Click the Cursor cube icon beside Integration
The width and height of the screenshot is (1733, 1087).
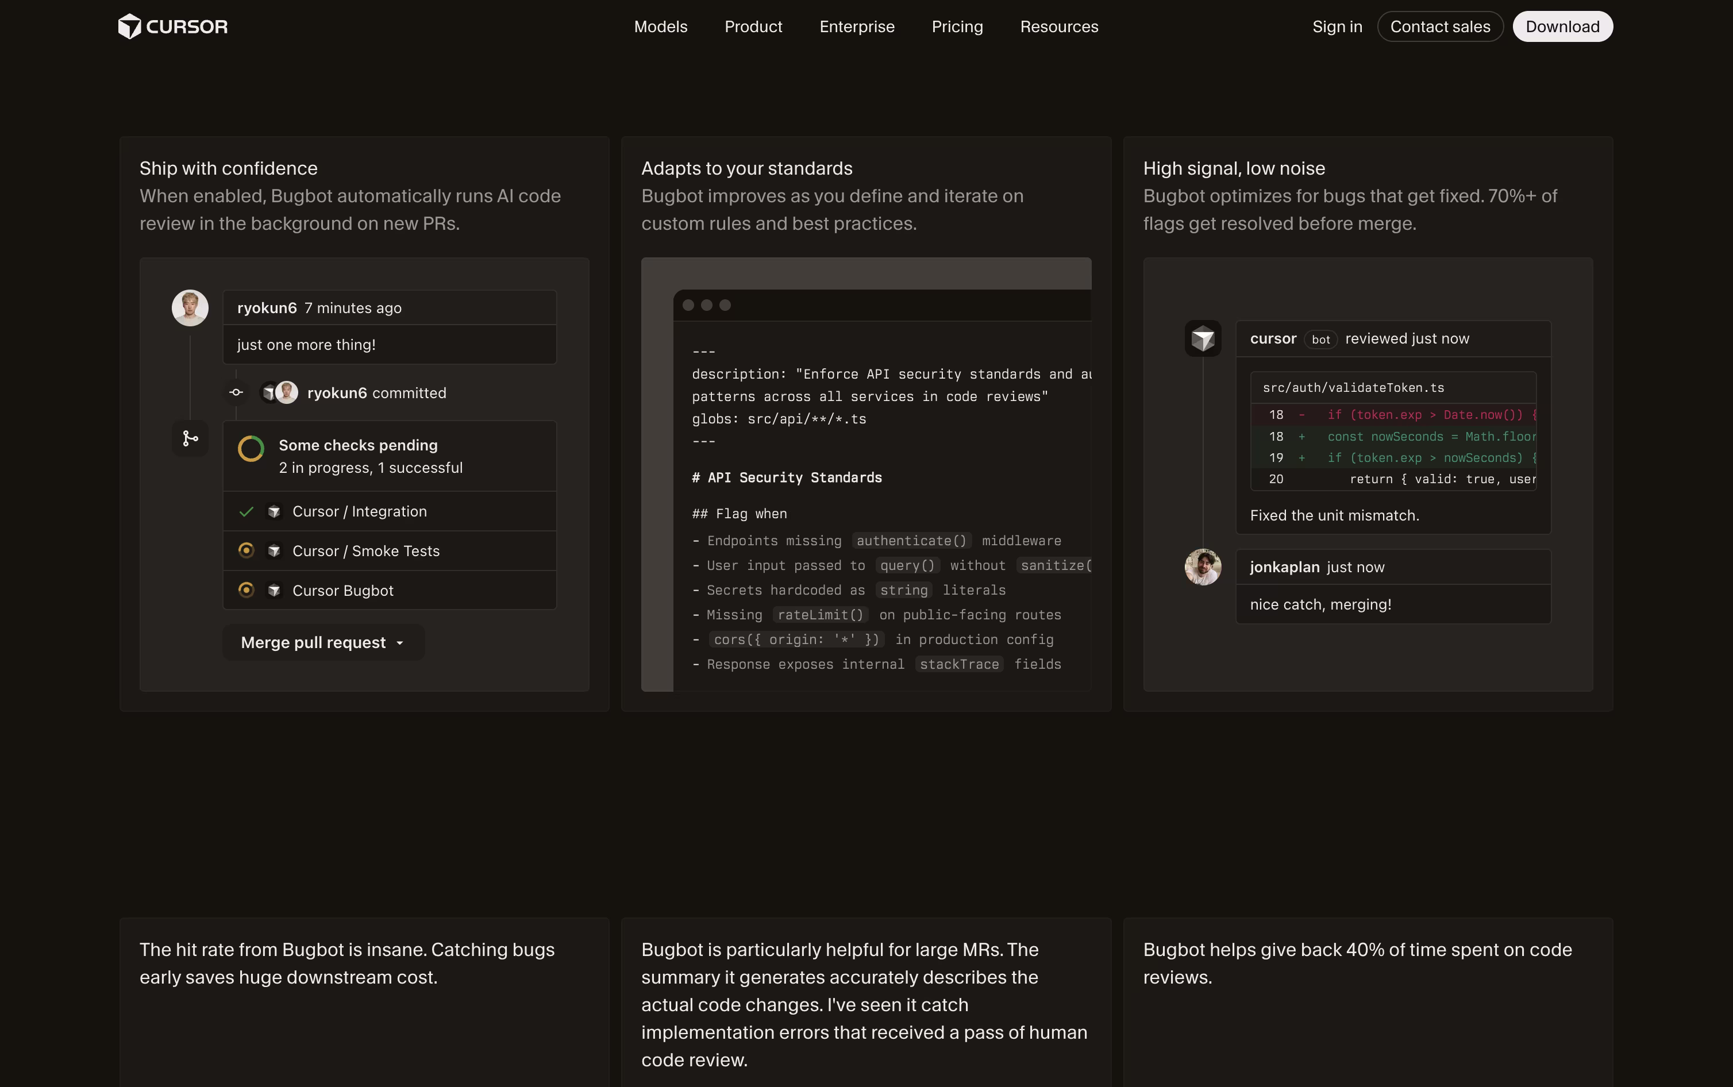pos(274,512)
